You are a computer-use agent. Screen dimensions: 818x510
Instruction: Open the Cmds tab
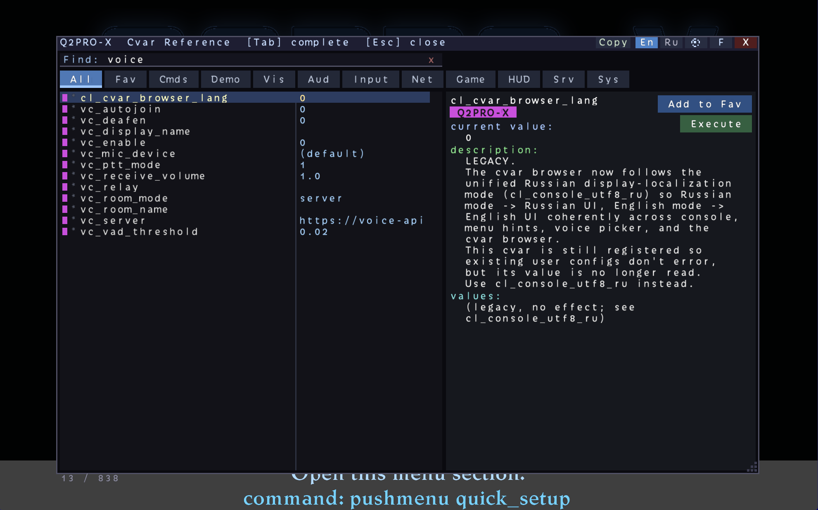coord(173,79)
